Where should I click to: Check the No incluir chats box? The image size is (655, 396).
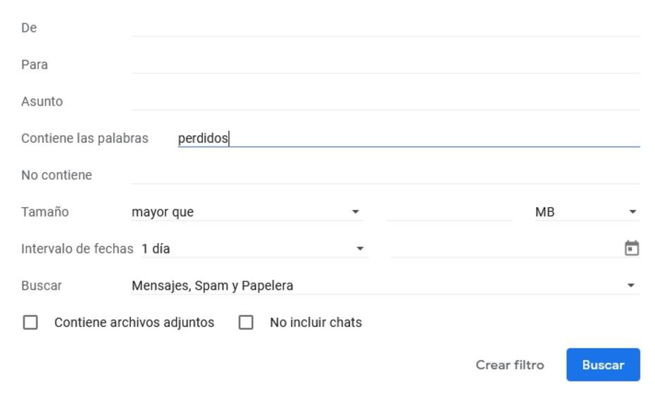coord(246,323)
